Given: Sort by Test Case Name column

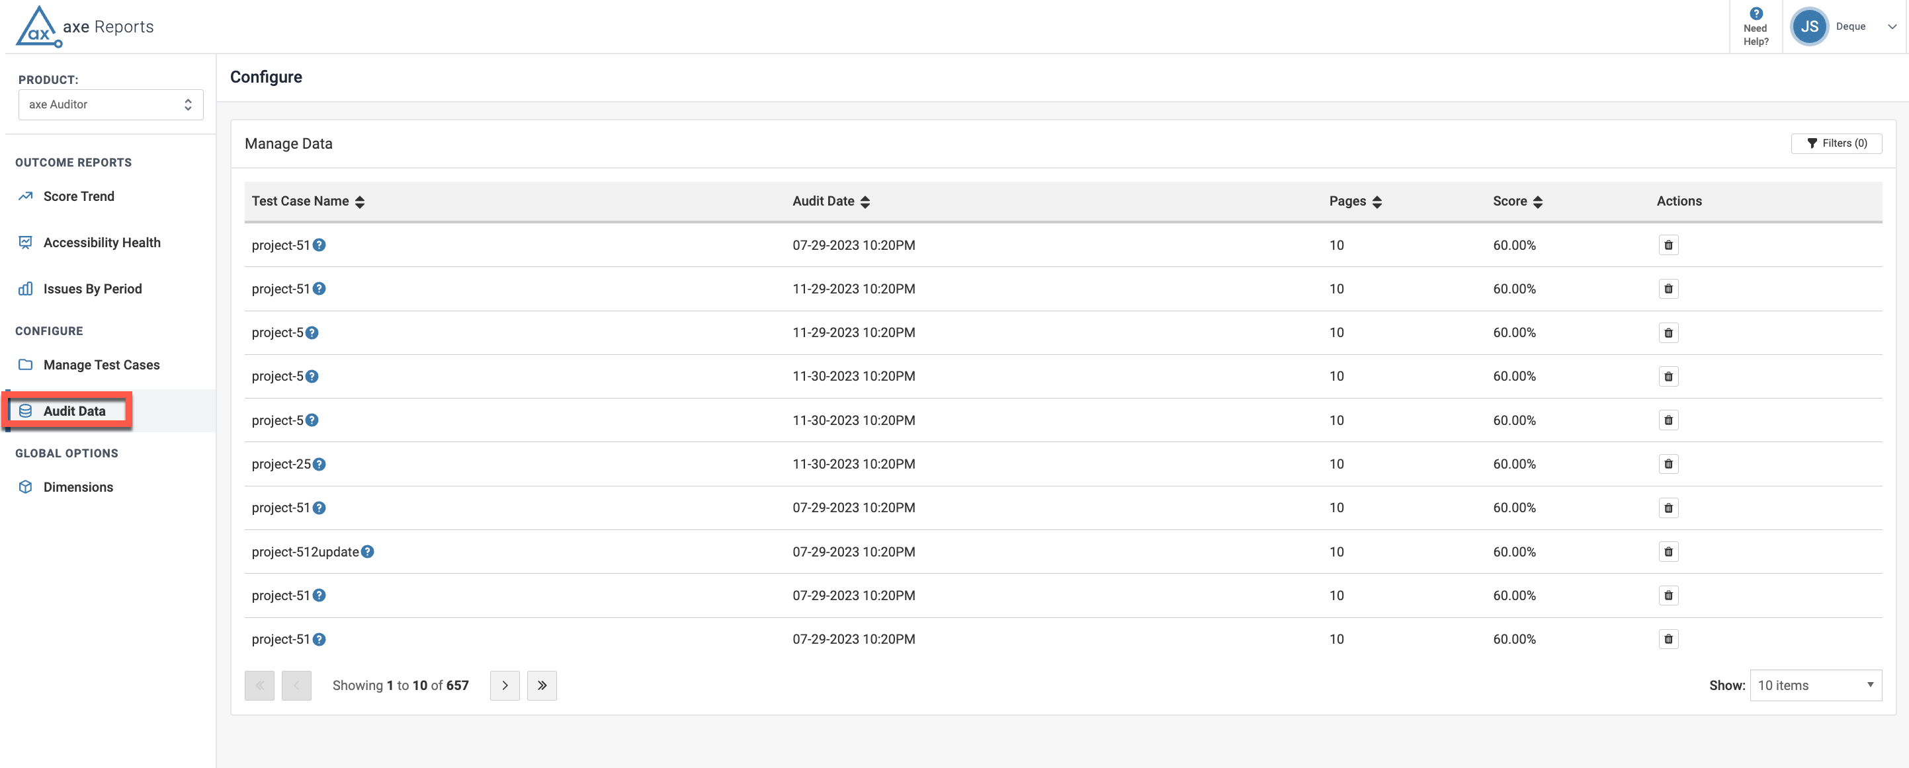Looking at the screenshot, I should pyautogui.click(x=359, y=202).
